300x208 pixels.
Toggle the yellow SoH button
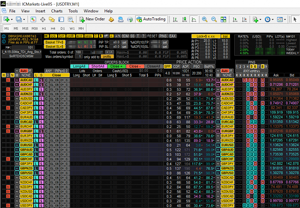(61, 36)
